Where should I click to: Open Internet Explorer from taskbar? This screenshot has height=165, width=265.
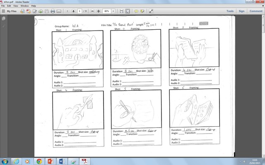17,162
